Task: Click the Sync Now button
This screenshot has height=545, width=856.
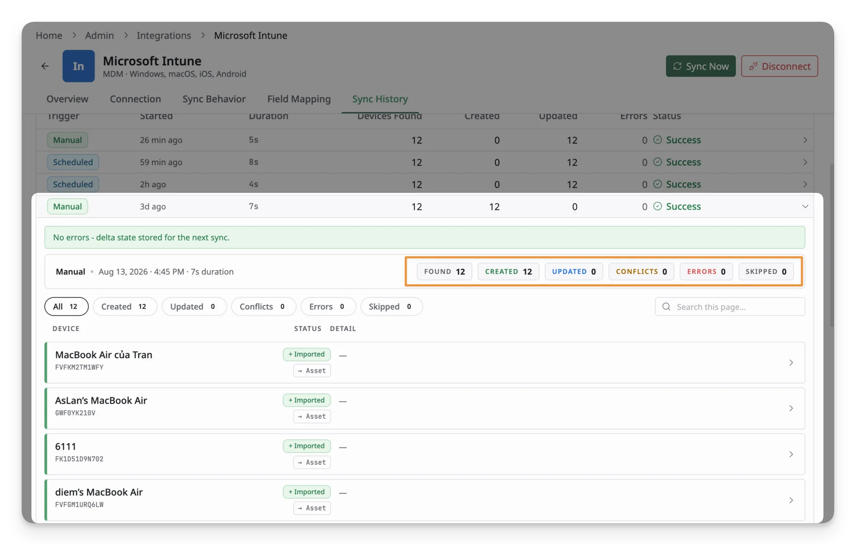Action: click(700, 66)
